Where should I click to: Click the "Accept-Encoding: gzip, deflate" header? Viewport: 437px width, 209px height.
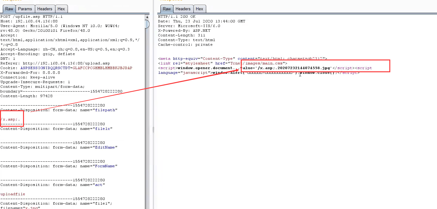[x=38, y=54]
